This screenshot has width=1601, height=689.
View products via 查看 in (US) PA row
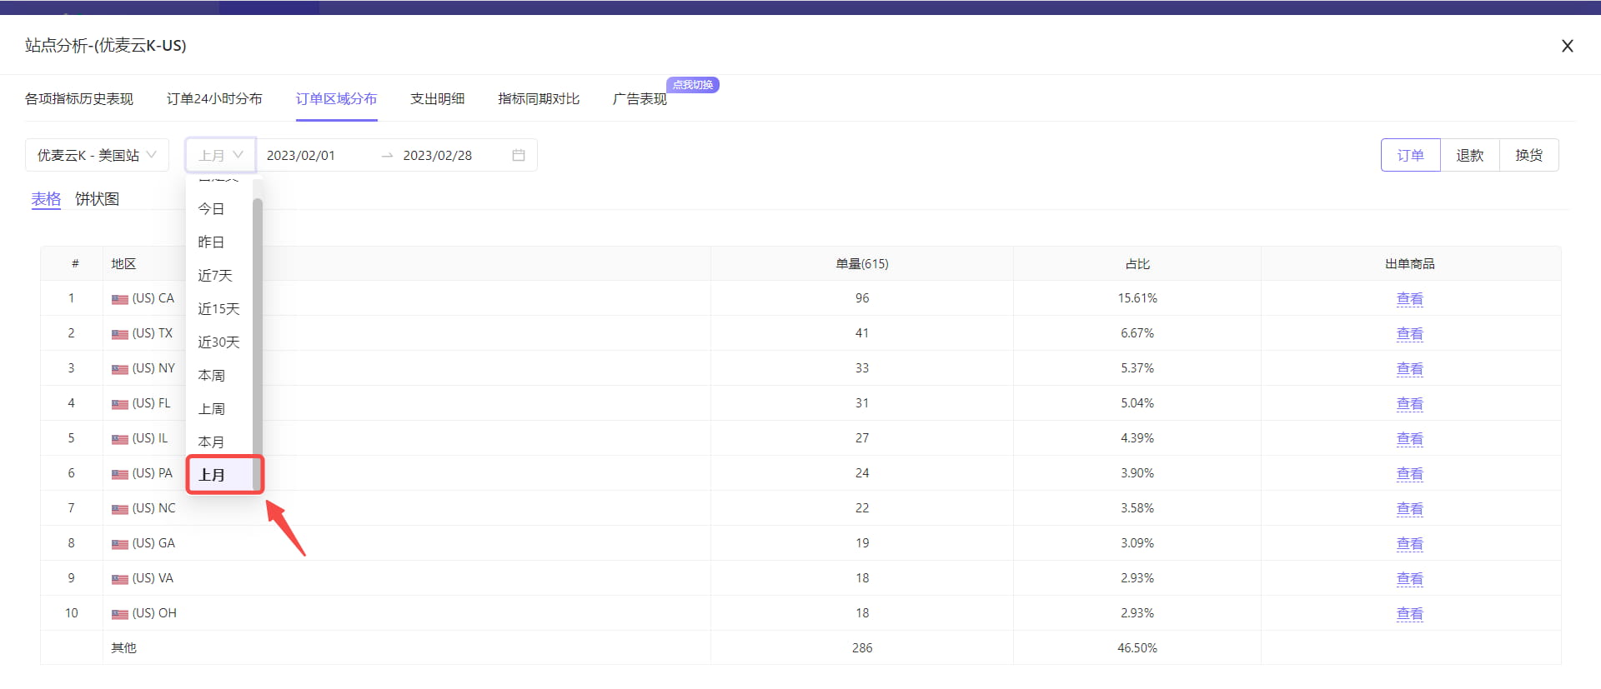click(x=1410, y=473)
